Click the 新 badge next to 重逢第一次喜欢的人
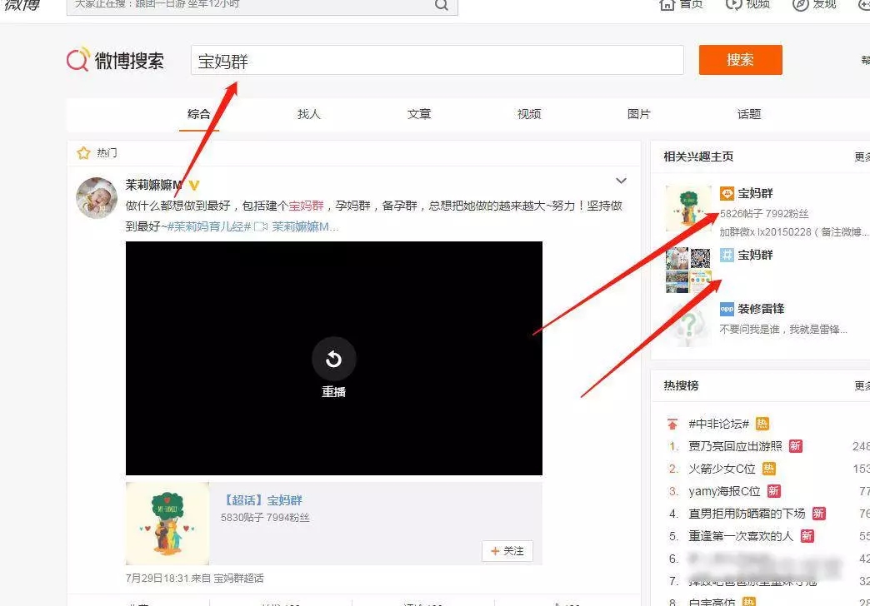 (807, 535)
